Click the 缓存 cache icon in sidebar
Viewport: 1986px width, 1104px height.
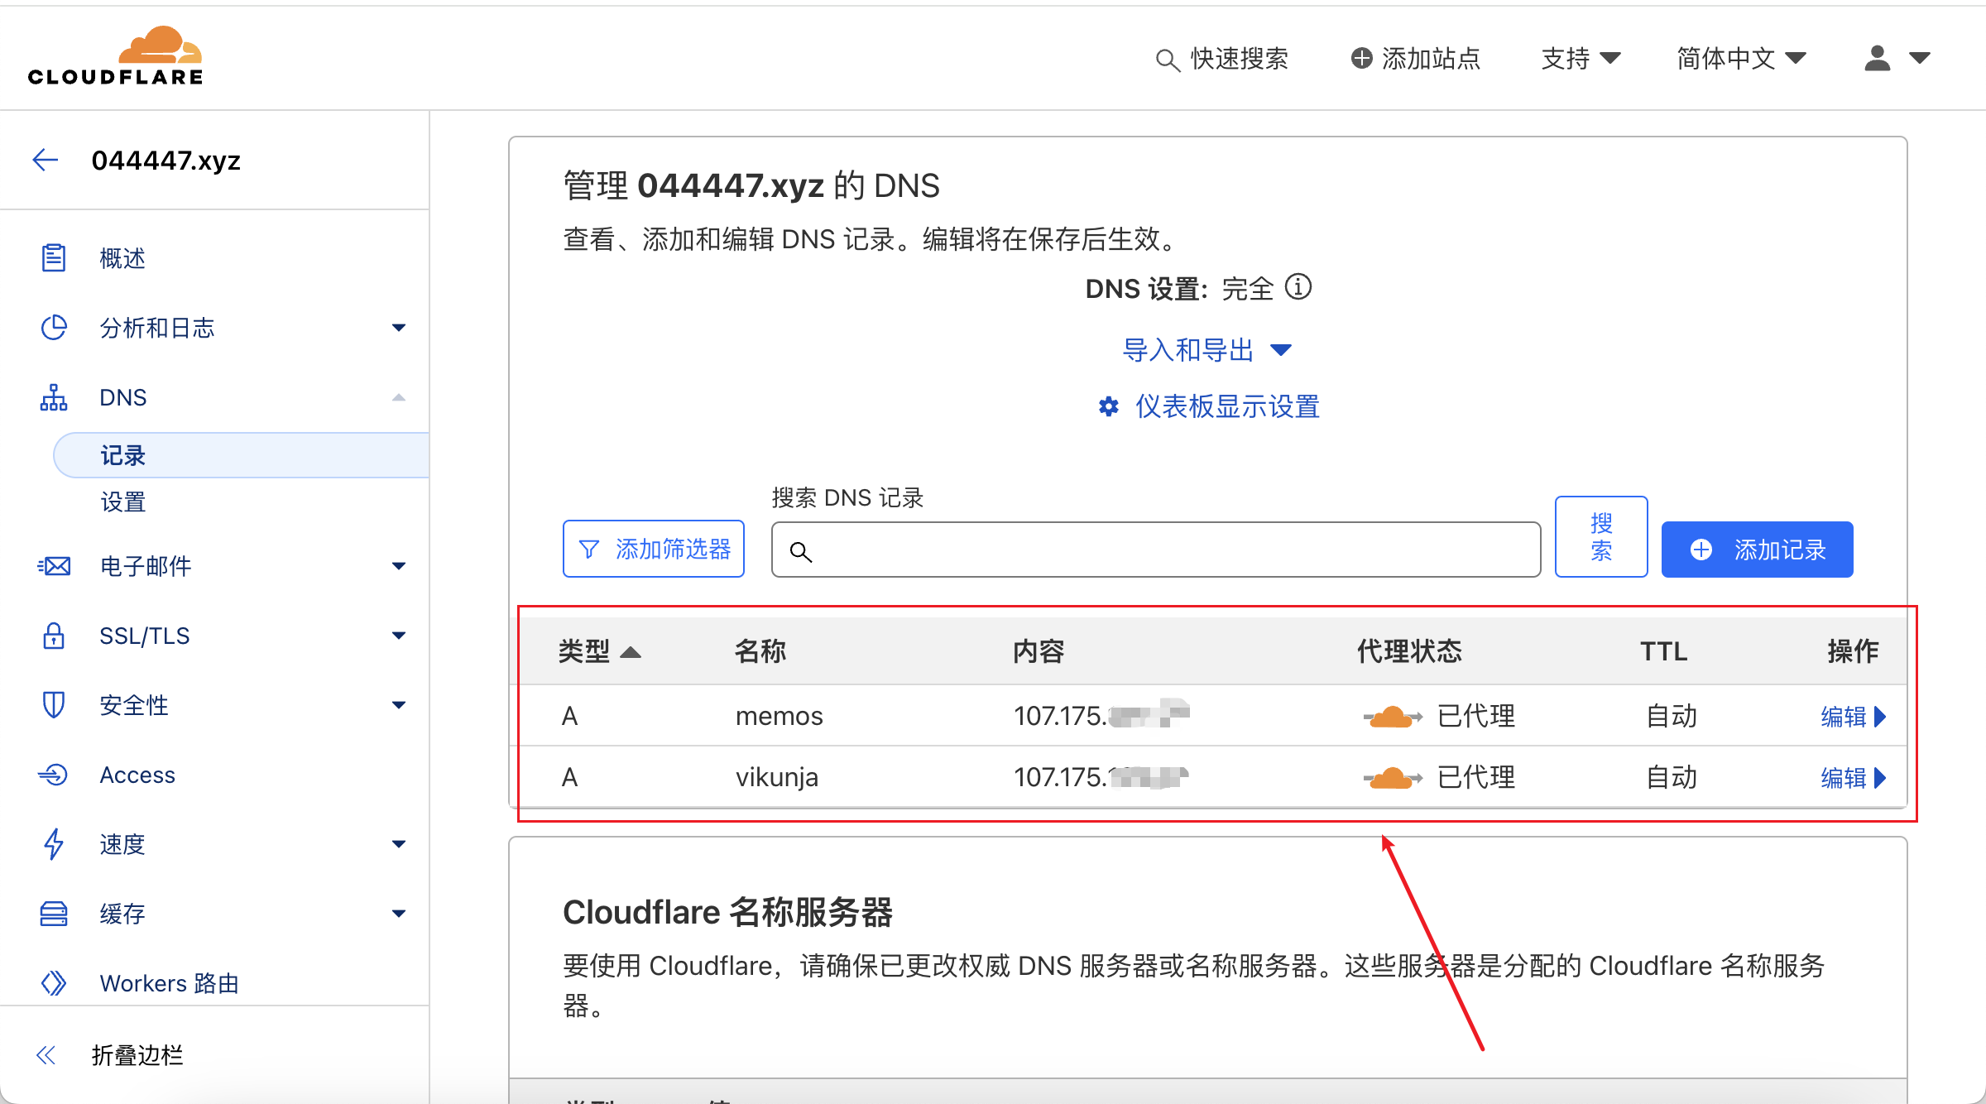coord(53,914)
